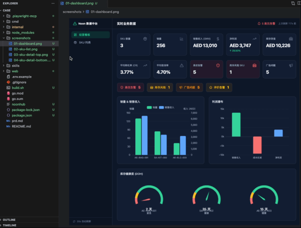301x228 pixels.
Task: Click the trend icon on 3.77% card
Action: point(145,66)
